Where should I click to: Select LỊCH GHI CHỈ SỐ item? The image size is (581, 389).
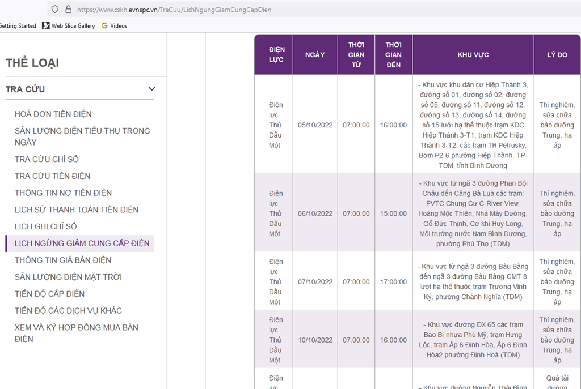coord(45,226)
